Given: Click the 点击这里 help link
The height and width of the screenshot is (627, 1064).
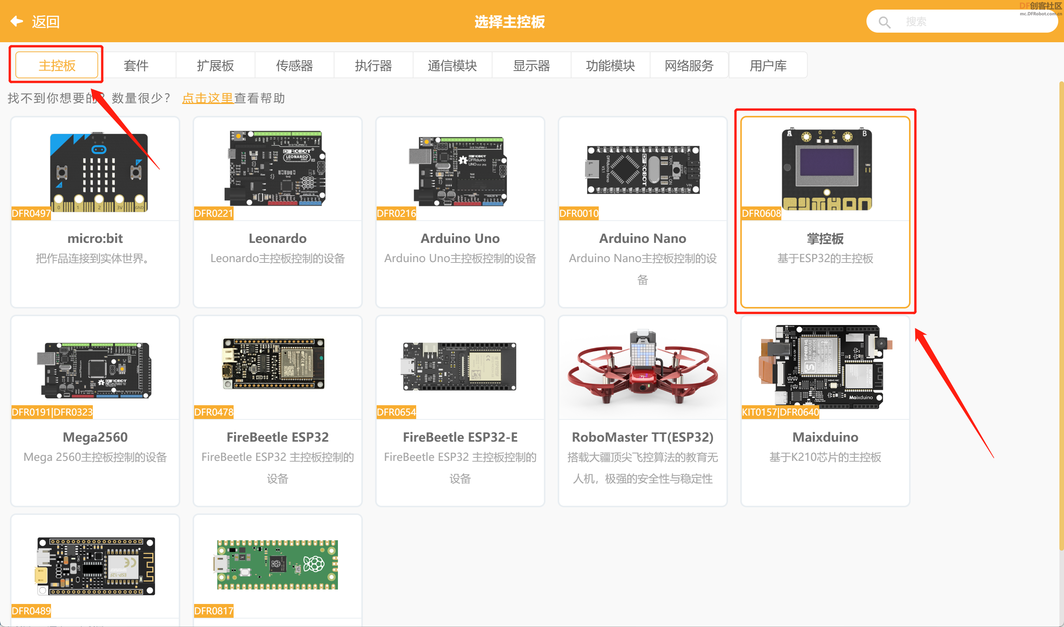Looking at the screenshot, I should 208,99.
